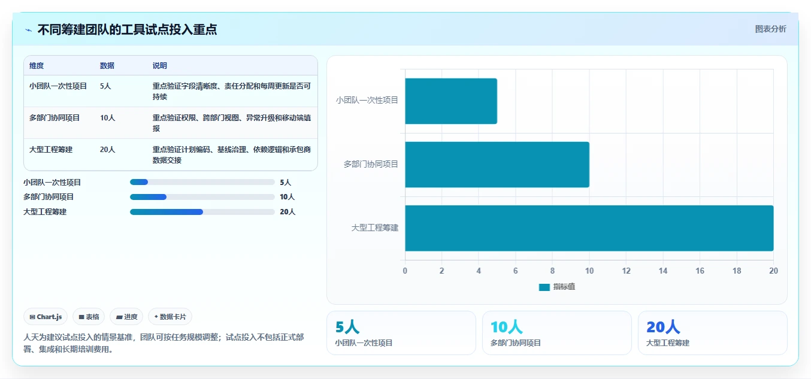Click the y-axis label 多部门协同项目
Viewport: 811px width, 379px height.
click(x=371, y=164)
